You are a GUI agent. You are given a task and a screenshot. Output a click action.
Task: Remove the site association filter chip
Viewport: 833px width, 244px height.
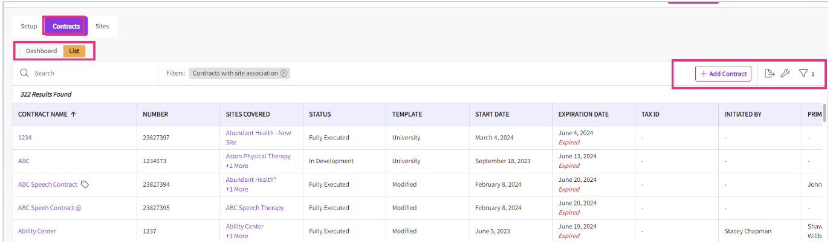pyautogui.click(x=284, y=73)
